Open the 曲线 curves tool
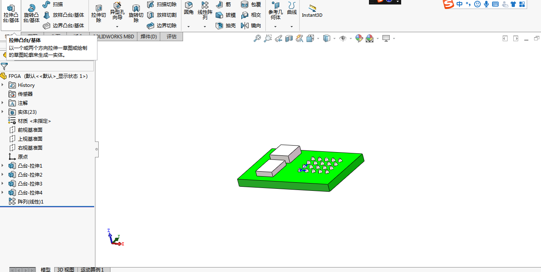This screenshot has width=541, height=272. (292, 8)
